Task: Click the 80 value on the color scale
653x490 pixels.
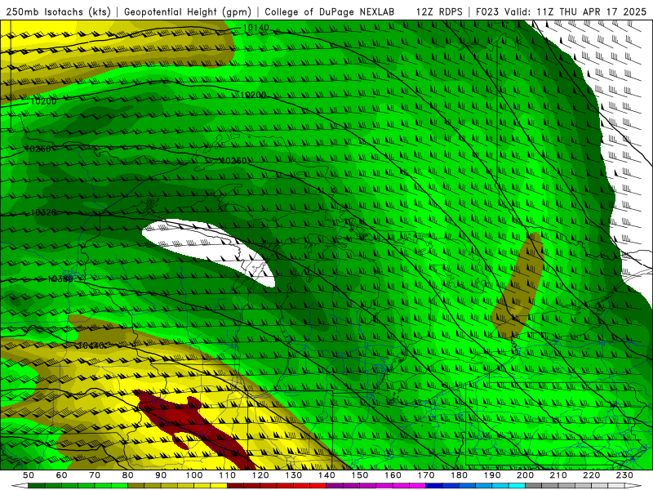Action: pos(128,475)
